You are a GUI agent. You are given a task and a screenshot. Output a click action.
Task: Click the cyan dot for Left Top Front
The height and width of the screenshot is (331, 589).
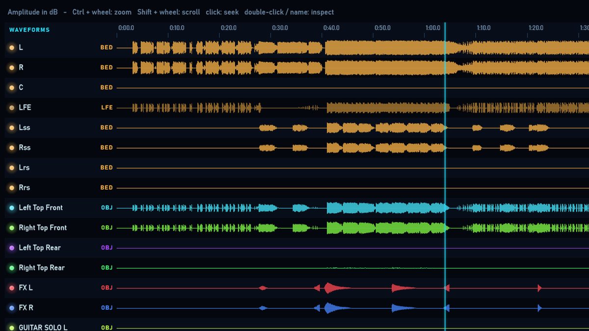12,208
